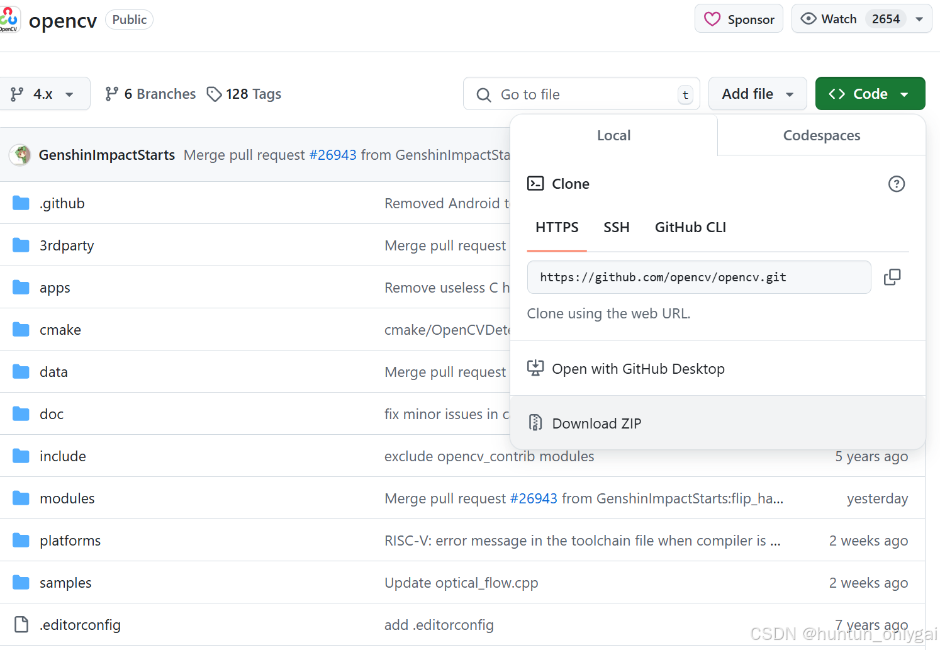Viewport: 940px width, 650px height.
Task: Open the 6 Branches link
Action: pyautogui.click(x=150, y=94)
